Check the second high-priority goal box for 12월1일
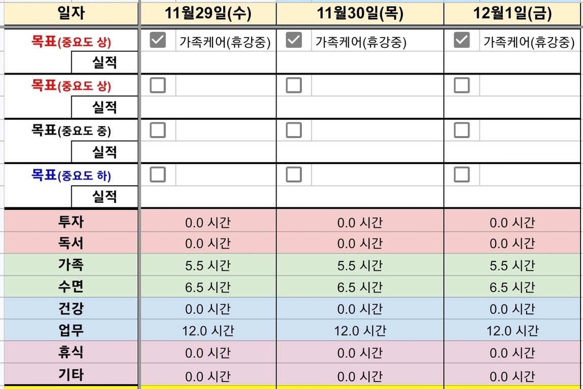Viewport: 583px width, 389px height. click(462, 85)
